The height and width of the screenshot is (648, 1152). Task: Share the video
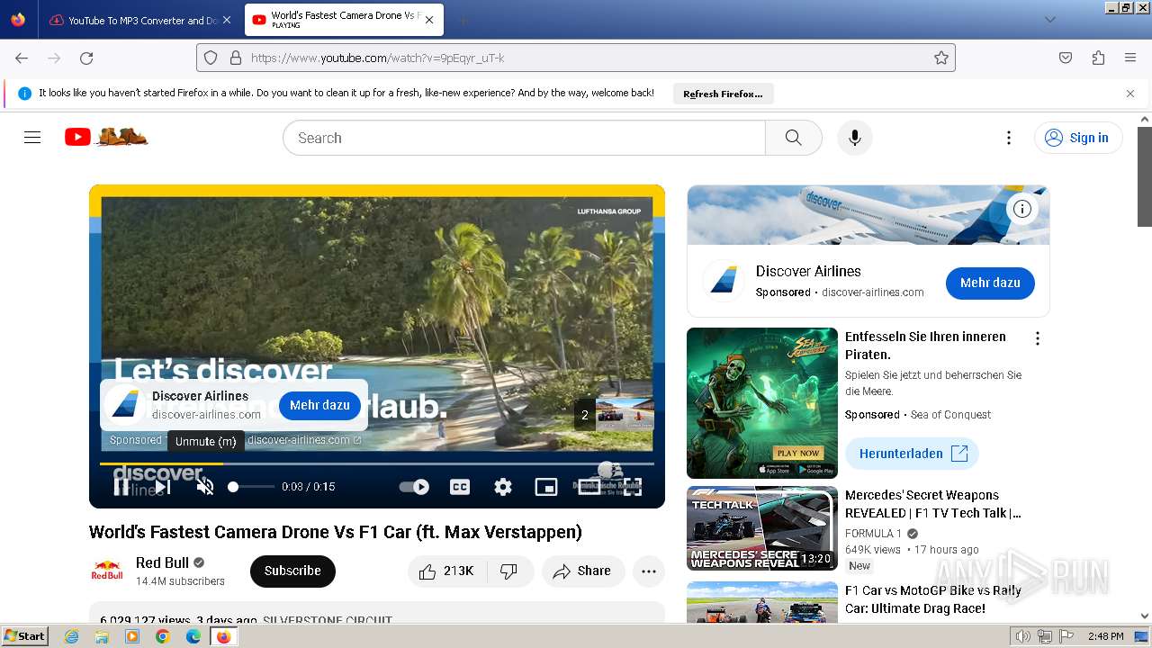tap(583, 571)
